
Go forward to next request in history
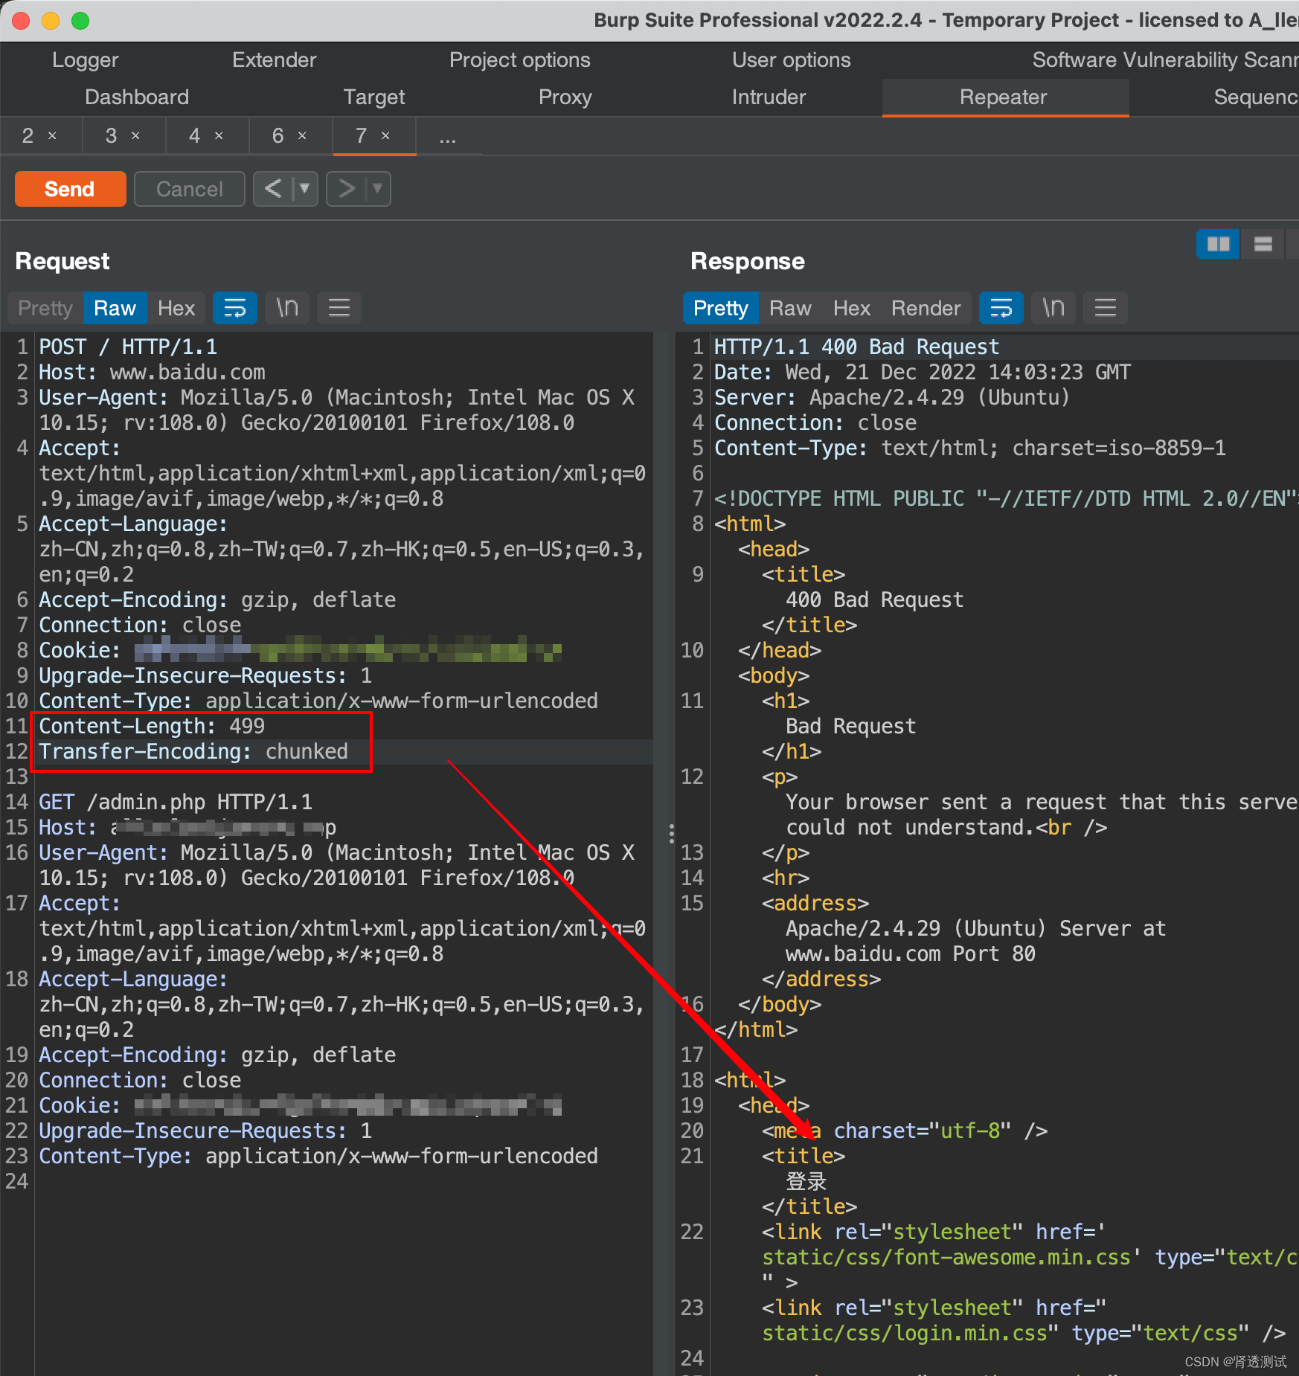pos(346,189)
